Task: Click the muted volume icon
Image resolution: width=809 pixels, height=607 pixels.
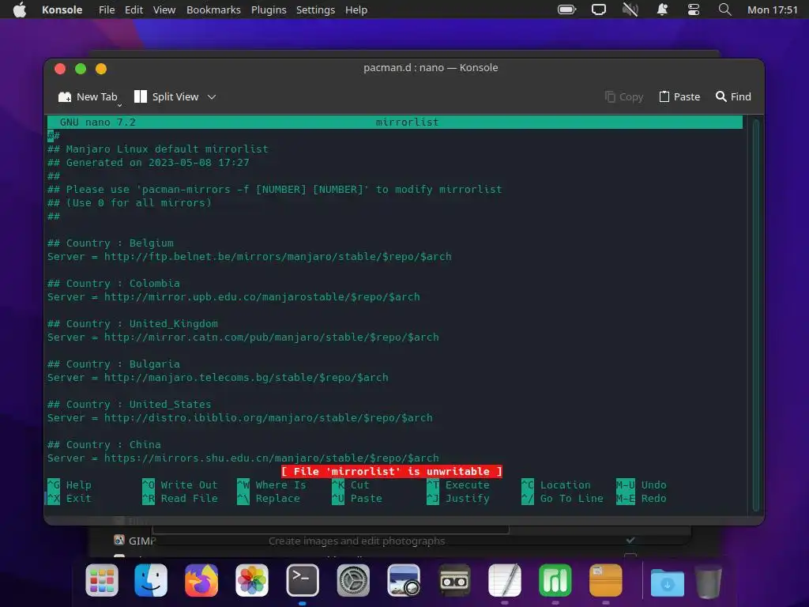Action: 630,9
